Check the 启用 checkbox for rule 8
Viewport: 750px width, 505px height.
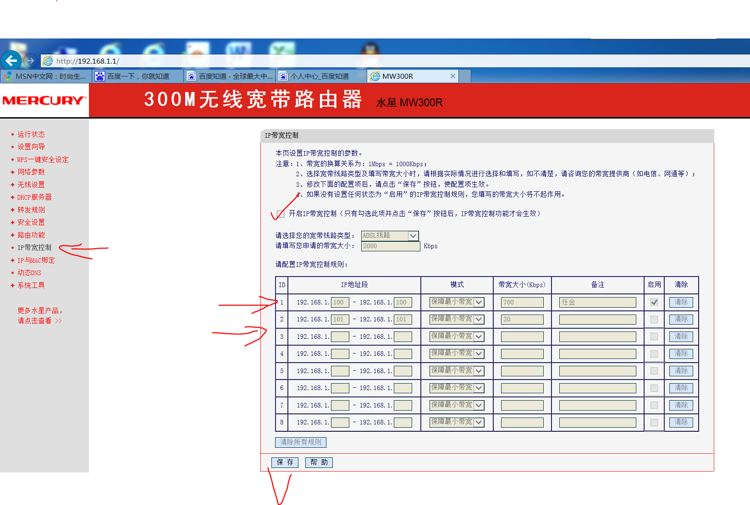654,422
